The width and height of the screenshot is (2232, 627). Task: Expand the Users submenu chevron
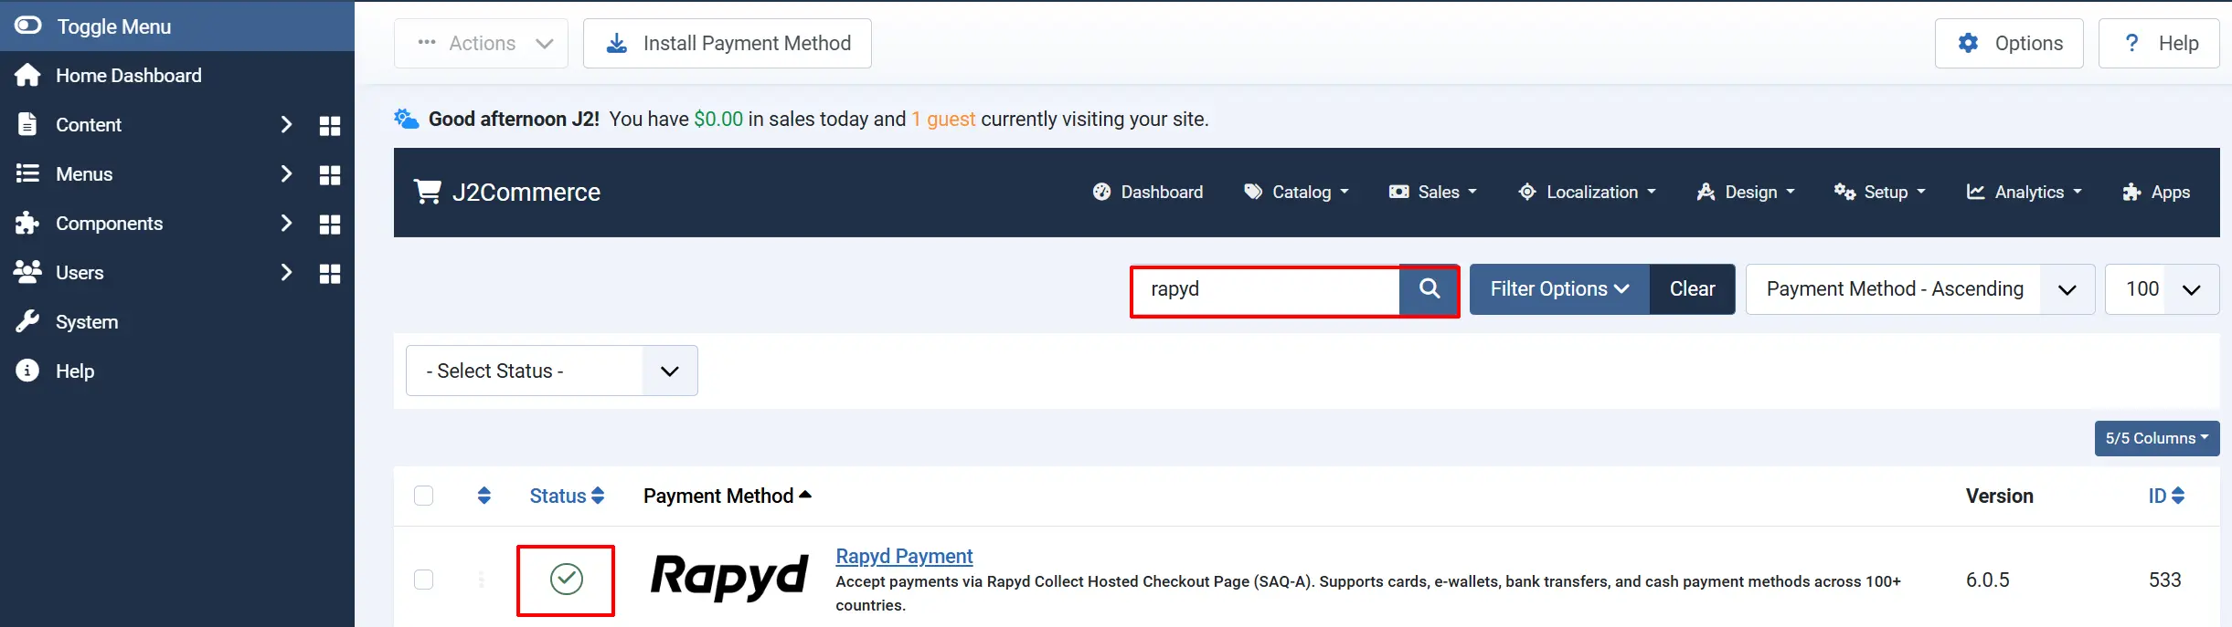[286, 272]
